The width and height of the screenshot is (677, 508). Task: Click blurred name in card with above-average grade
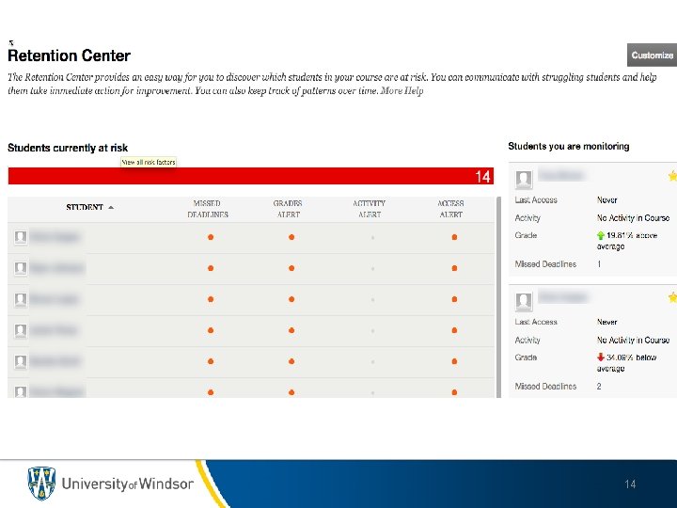tap(560, 175)
